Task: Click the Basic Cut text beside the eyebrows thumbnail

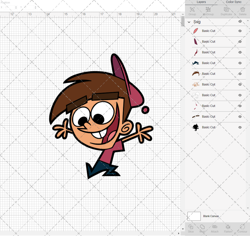Action: pyautogui.click(x=208, y=117)
